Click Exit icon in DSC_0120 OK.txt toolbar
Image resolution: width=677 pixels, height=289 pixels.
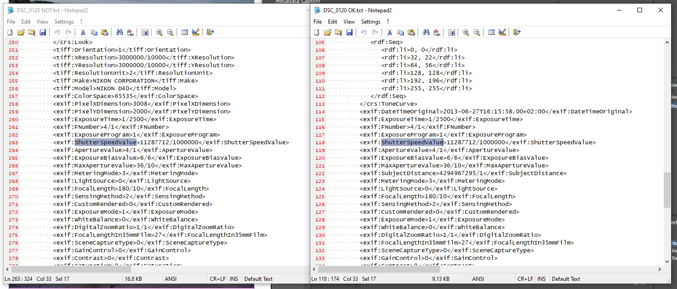[516, 32]
